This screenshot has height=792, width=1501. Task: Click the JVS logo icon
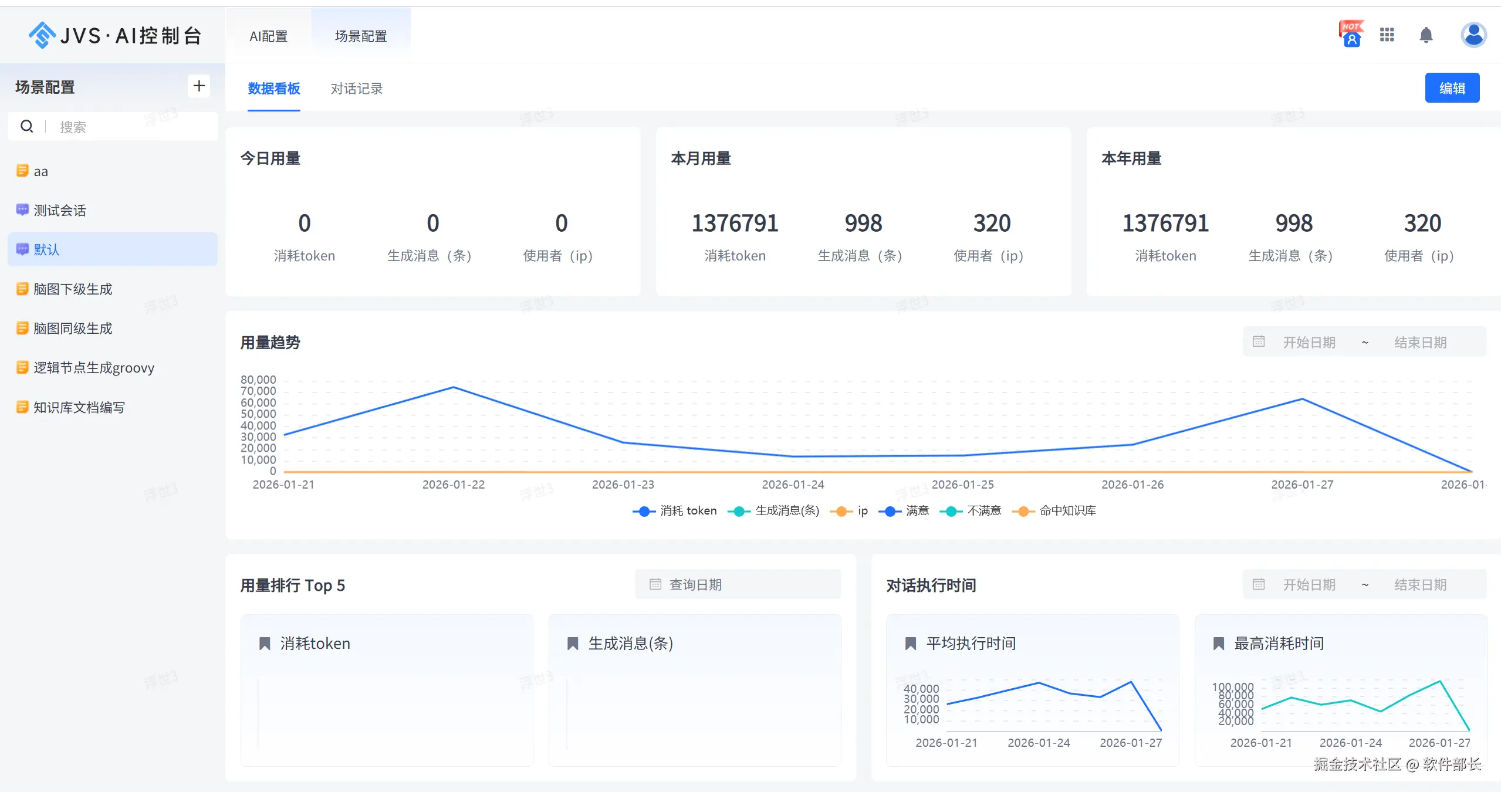pyautogui.click(x=42, y=35)
